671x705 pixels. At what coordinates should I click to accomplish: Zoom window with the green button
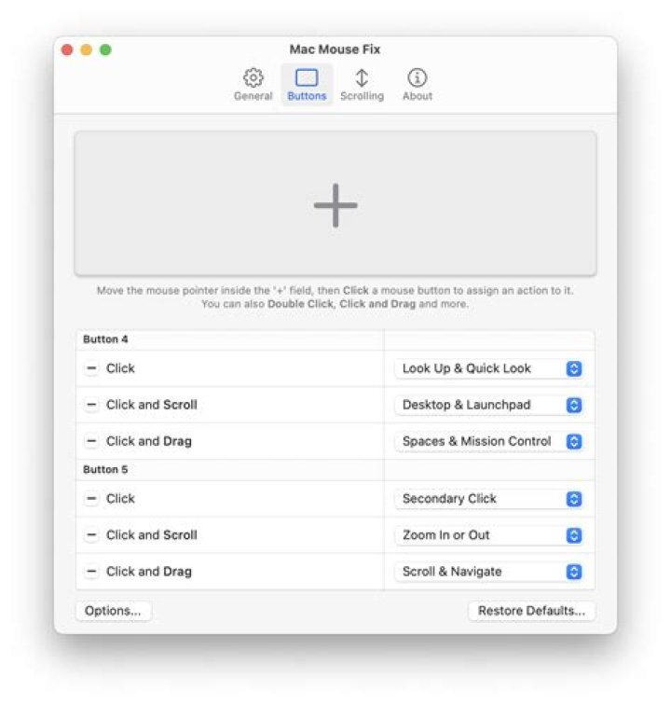point(105,49)
